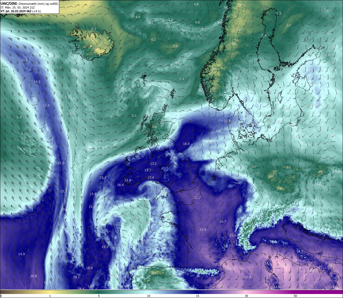The height and width of the screenshot is (298, 343).
Task: Select the 3.7 value label
Action: click(288, 25)
